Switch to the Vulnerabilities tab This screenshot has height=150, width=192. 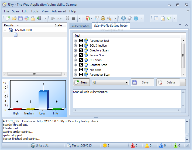tap(81, 26)
